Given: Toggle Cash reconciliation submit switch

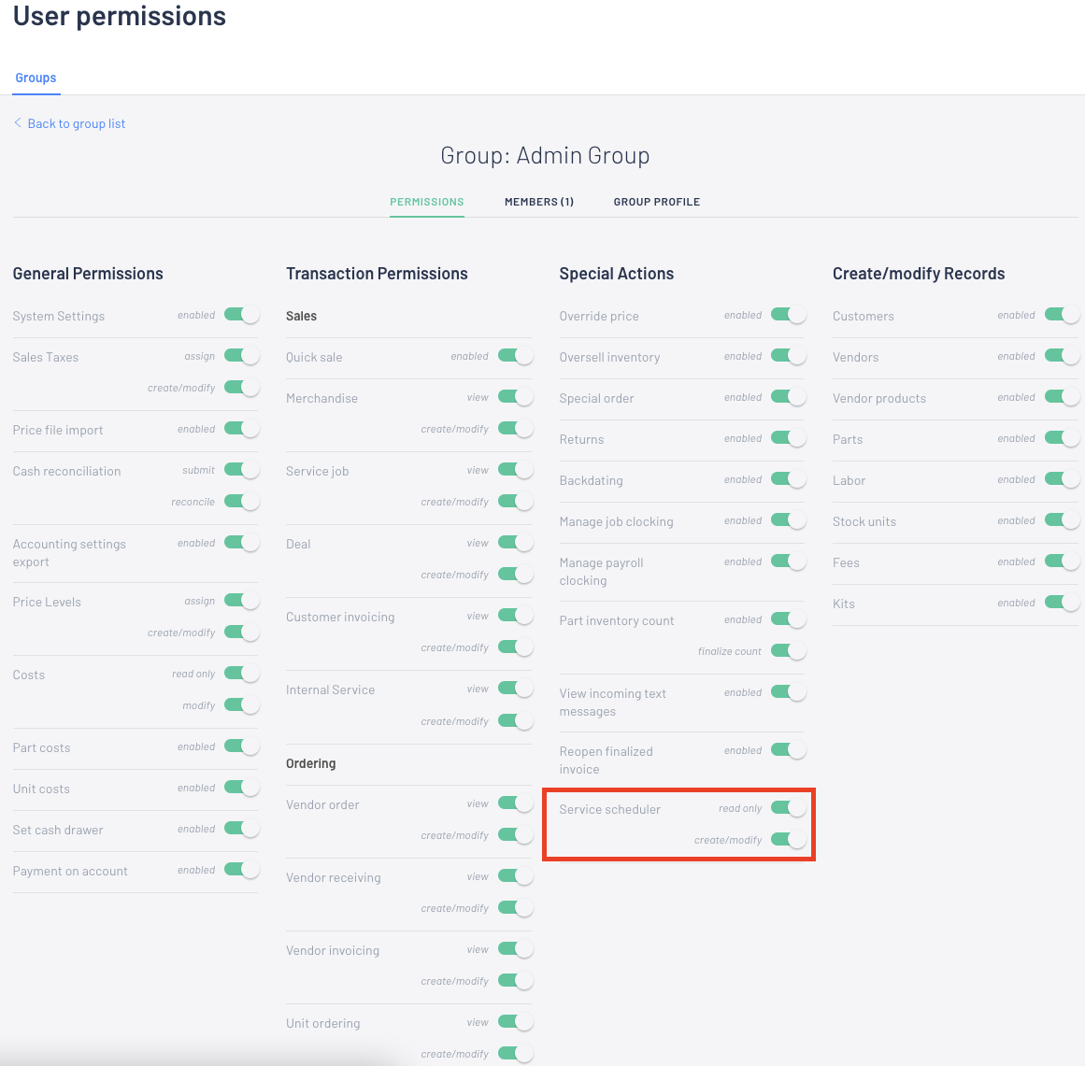Looking at the screenshot, I should 241,470.
